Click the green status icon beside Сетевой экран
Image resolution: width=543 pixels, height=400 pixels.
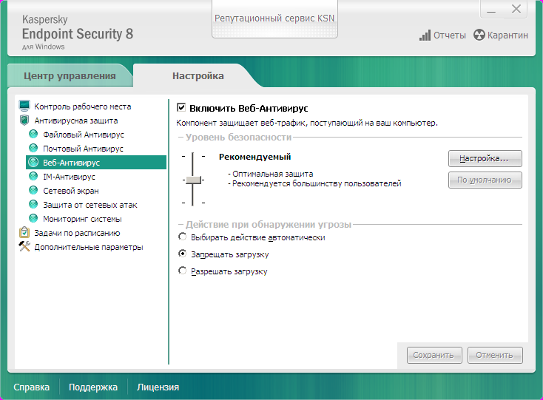pos(33,190)
